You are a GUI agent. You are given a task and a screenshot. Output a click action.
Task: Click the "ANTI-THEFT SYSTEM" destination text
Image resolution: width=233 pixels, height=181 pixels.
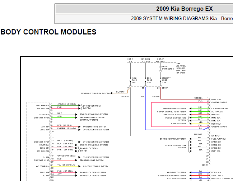(x=177, y=172)
